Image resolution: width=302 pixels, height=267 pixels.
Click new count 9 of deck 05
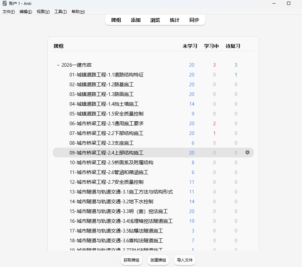193,114
